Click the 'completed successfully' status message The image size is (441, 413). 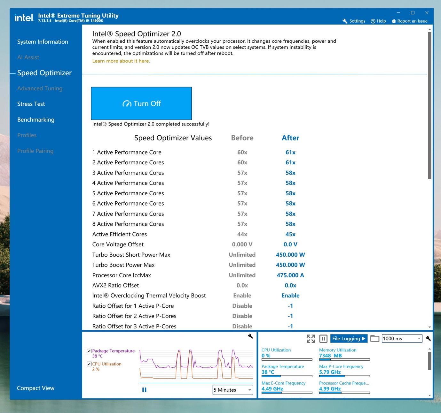(x=151, y=124)
